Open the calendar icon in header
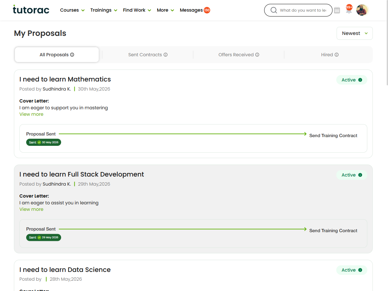The image size is (388, 291). (337, 10)
